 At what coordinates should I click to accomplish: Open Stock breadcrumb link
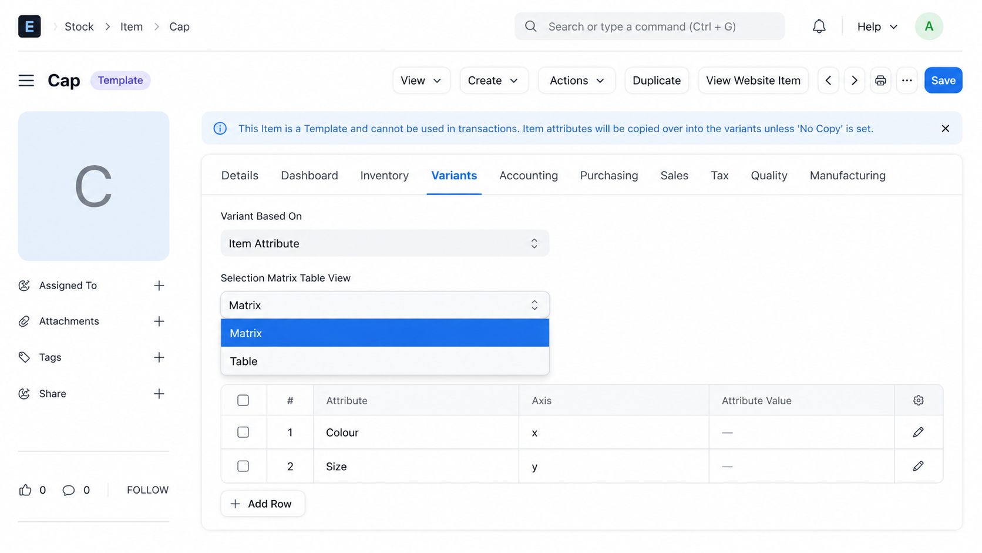79,26
